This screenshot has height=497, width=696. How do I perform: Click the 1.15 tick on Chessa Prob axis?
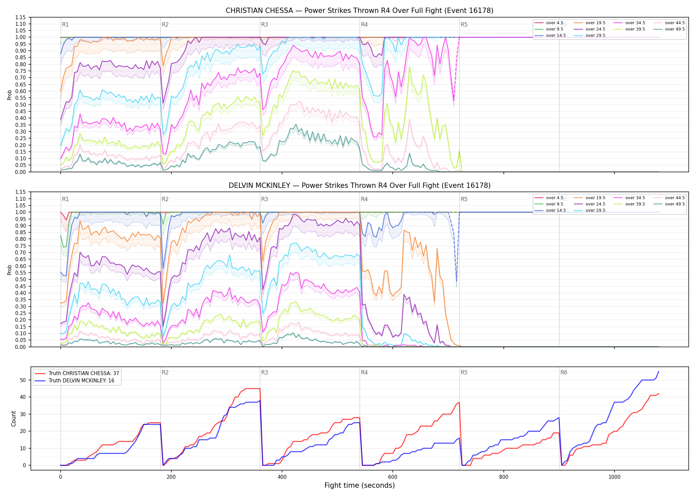pos(21,17)
